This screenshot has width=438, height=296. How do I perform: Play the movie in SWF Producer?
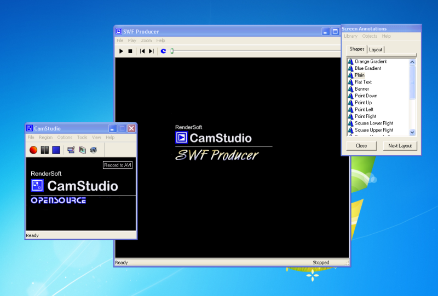tap(121, 51)
